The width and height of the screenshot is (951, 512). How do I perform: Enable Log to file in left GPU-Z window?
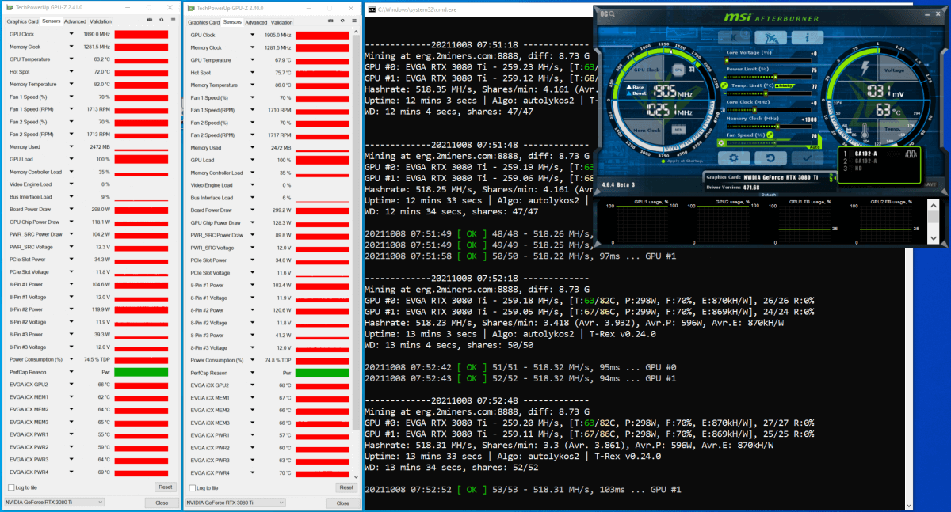pos(10,487)
